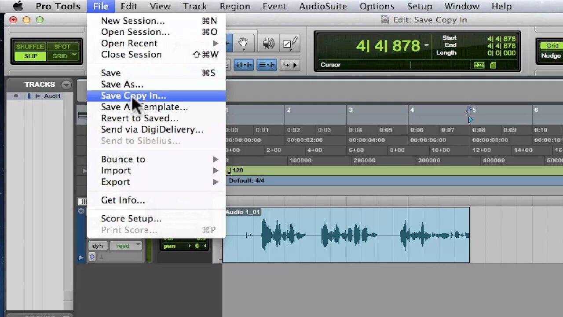This screenshot has height=317, width=563.
Task: Expand the Open Recent submenu
Action: [156, 43]
